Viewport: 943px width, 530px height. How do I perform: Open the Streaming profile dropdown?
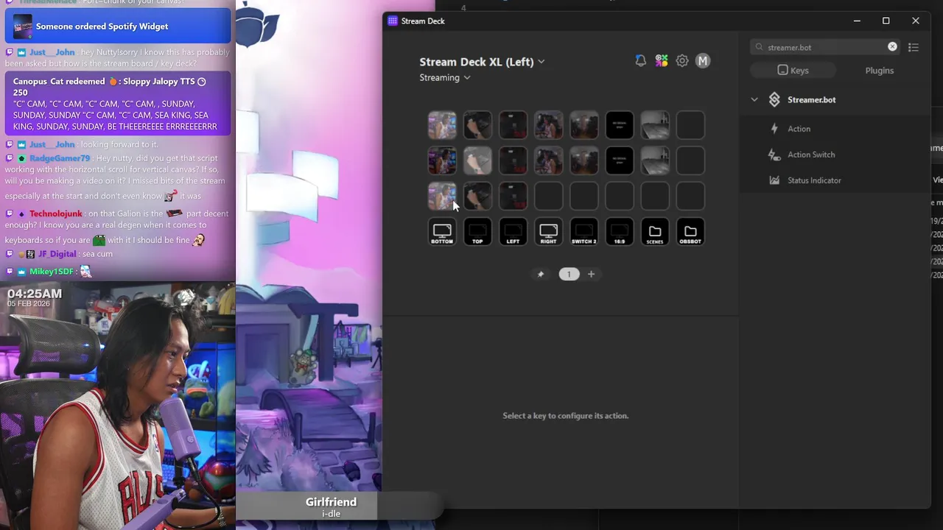click(x=445, y=77)
